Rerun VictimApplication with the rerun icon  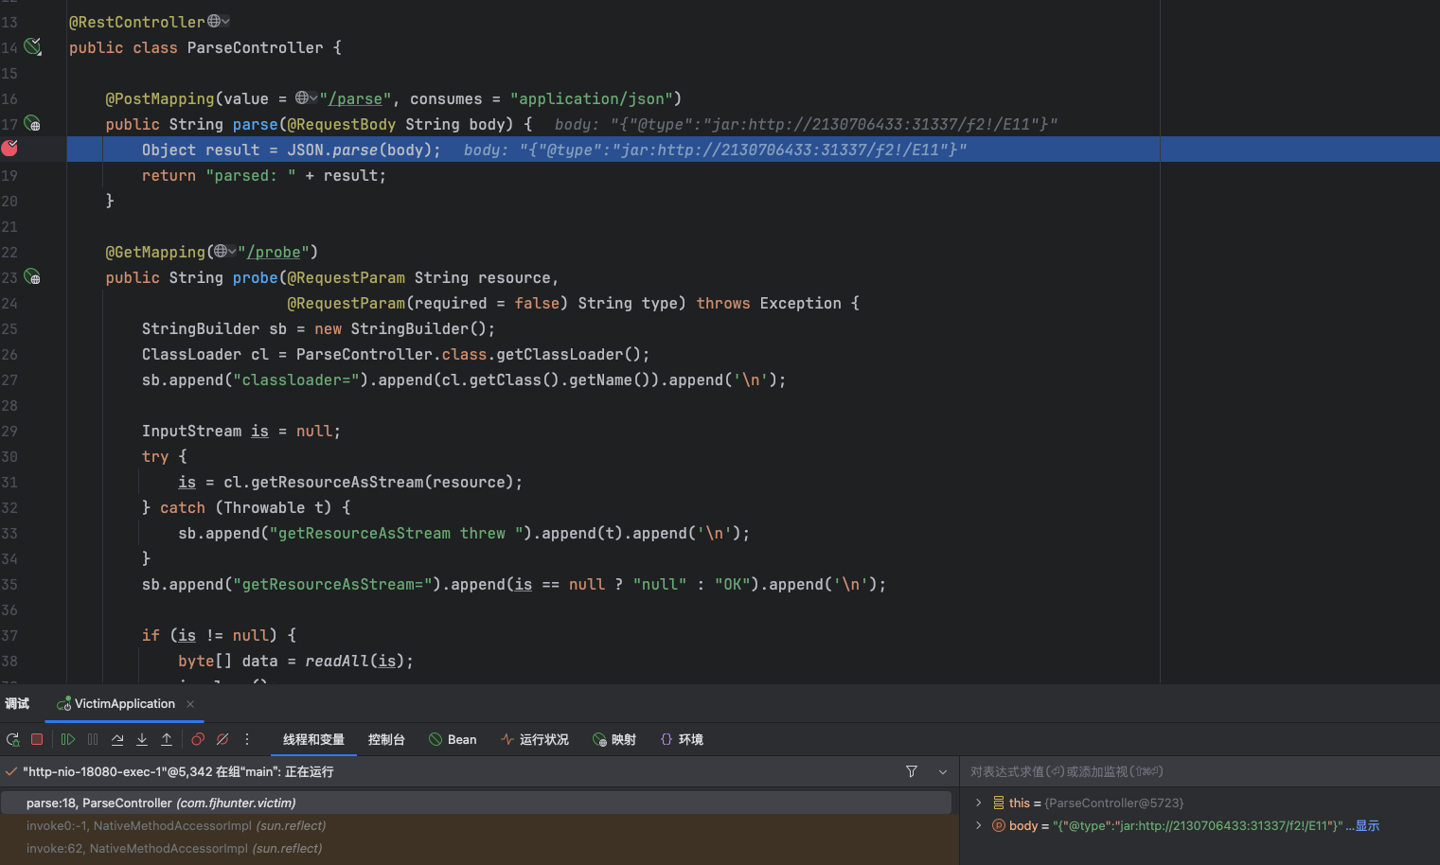13,739
